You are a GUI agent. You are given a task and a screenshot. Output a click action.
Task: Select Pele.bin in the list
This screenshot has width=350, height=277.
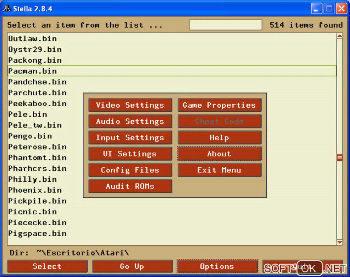click(45, 114)
